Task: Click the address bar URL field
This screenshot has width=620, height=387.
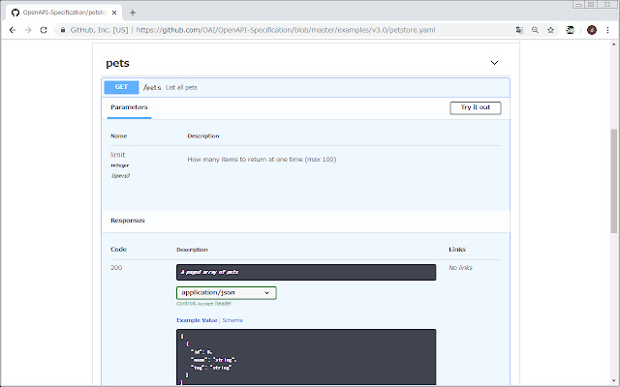Action: click(x=291, y=30)
